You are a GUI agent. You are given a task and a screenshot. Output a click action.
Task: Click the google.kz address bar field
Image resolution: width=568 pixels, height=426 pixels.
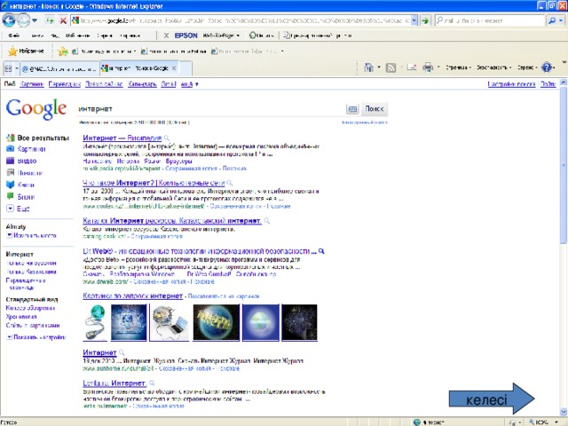tap(241, 20)
